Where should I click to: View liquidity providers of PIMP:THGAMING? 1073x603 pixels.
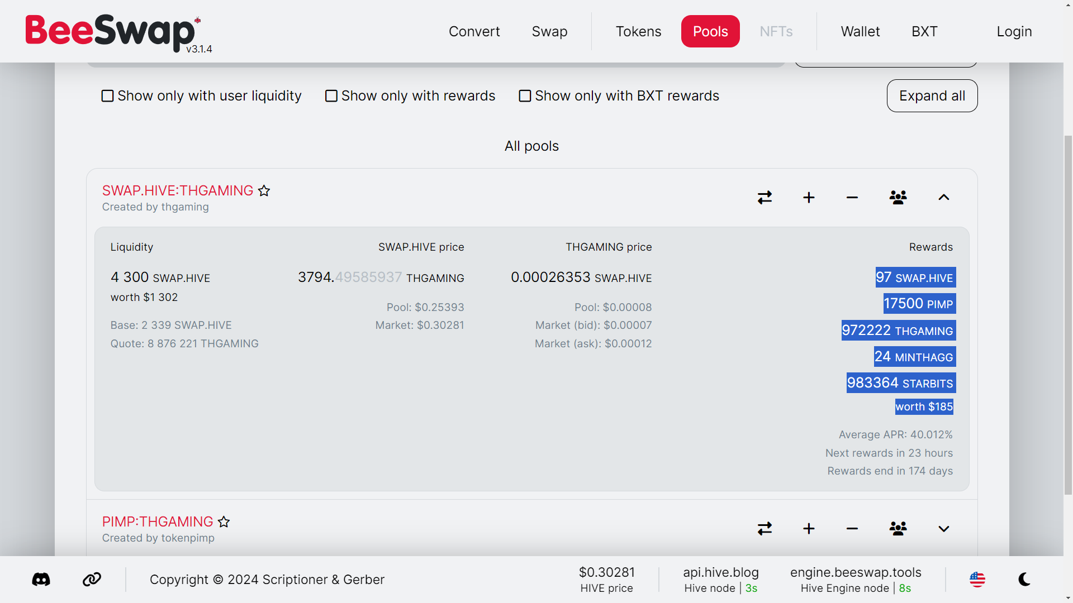pyautogui.click(x=898, y=529)
